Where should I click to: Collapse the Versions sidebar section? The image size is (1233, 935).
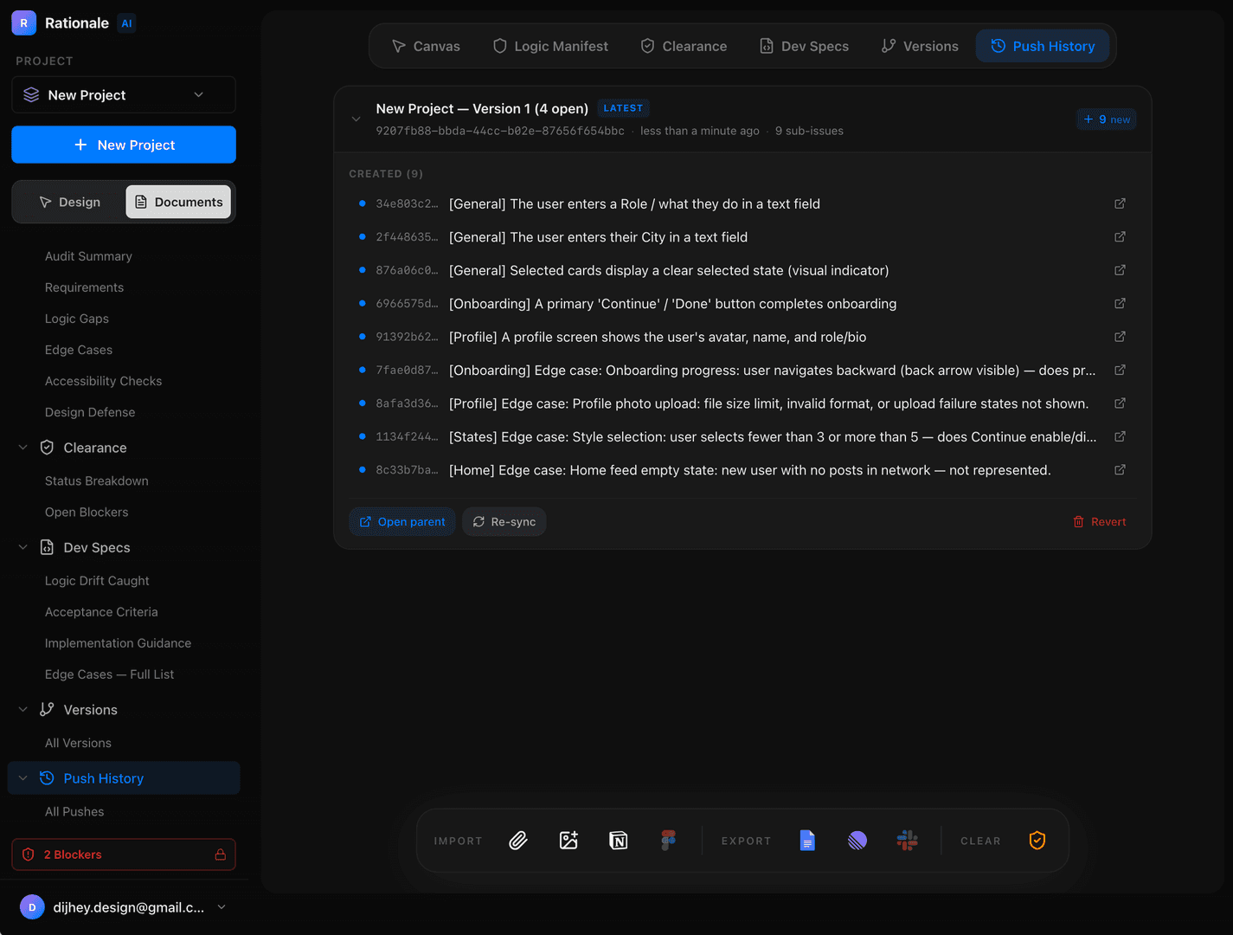(23, 709)
